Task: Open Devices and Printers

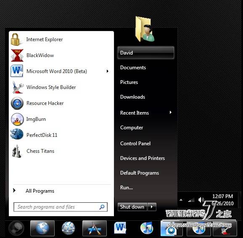Action: pyautogui.click(x=143, y=158)
